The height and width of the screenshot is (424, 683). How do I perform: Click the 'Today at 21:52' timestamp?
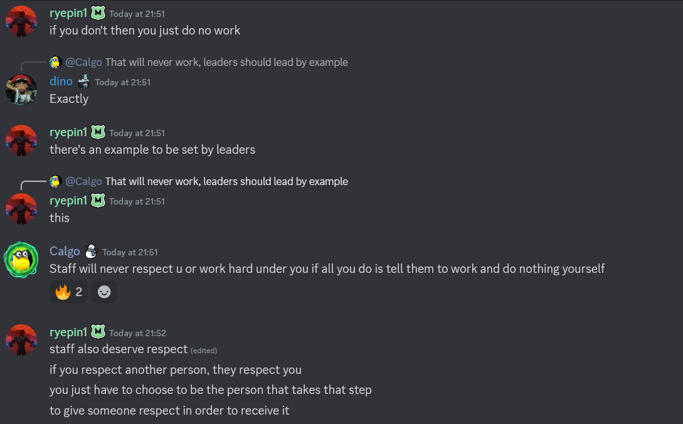(x=137, y=333)
